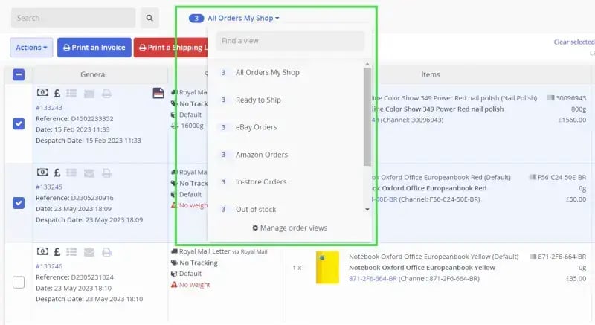The height and width of the screenshot is (325, 595).
Task: Click the barcode icon next to 871-2F6-664-BR
Action: coord(533,257)
